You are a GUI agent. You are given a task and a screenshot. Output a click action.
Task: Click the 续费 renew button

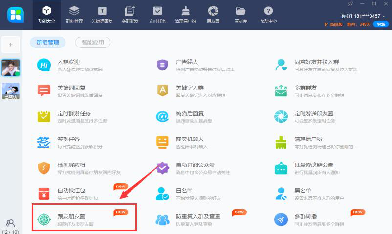pyautogui.click(x=381, y=24)
